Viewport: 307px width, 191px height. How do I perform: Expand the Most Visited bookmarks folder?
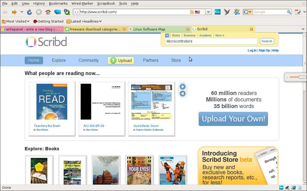tap(16, 21)
